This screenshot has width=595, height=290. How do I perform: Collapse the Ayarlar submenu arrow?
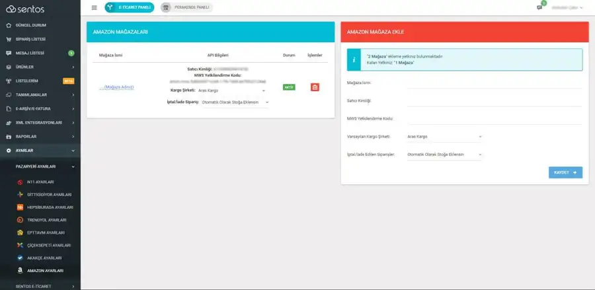pyautogui.click(x=73, y=151)
